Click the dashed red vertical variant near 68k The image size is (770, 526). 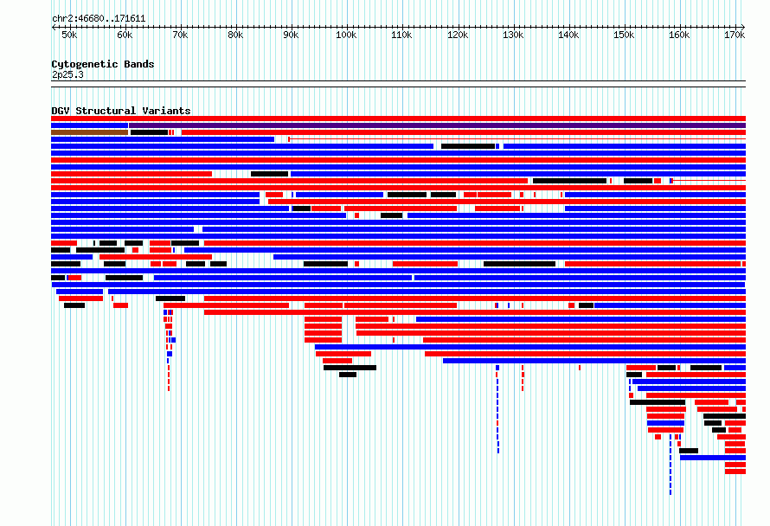point(169,378)
